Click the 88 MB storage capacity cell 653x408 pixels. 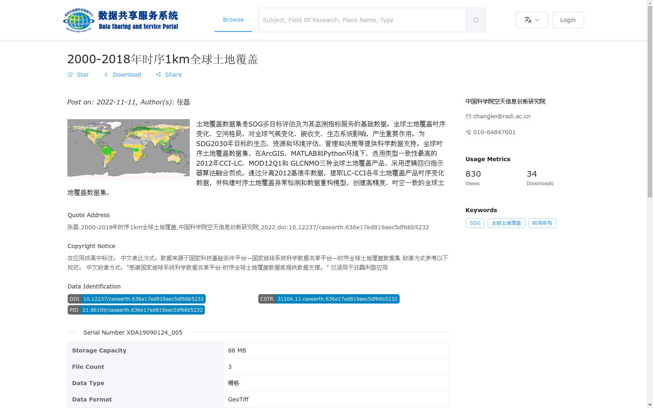tap(336, 350)
